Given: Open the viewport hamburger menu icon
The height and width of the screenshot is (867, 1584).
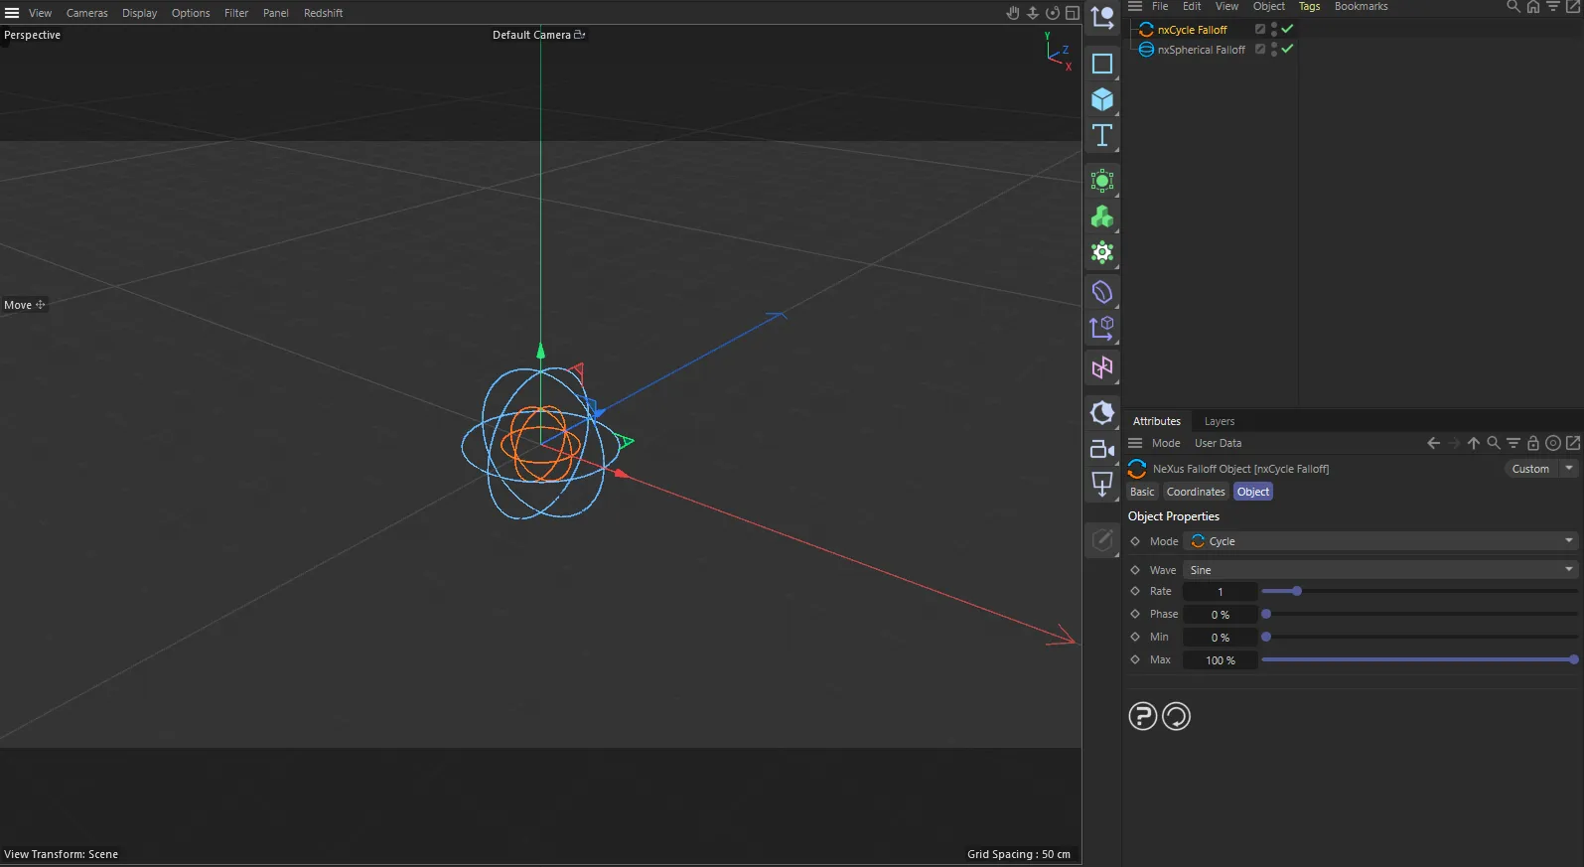Looking at the screenshot, I should [12, 13].
